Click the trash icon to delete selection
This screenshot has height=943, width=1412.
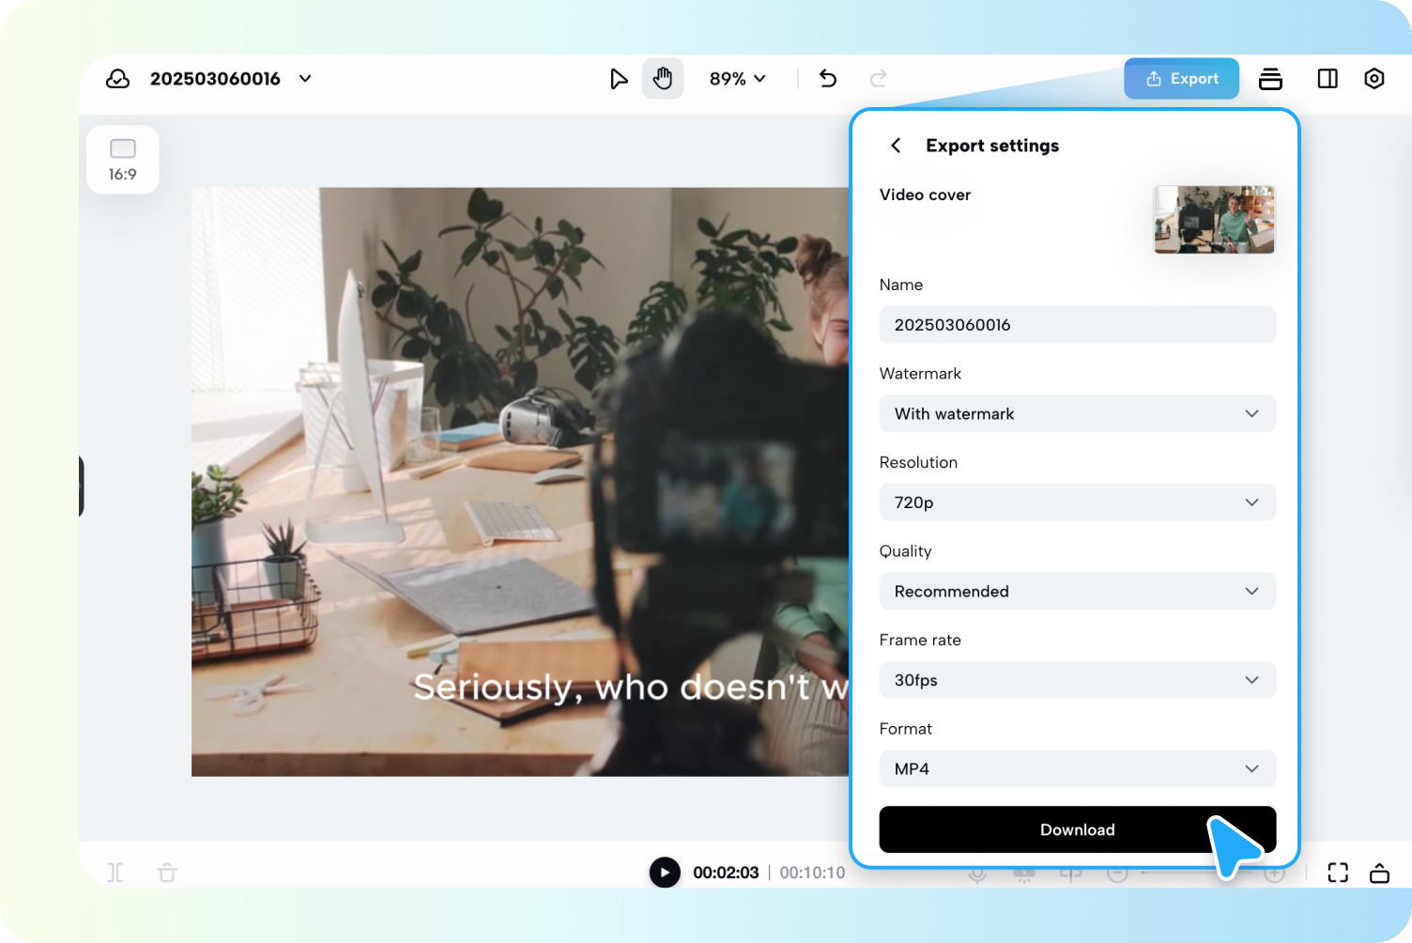coord(166,872)
